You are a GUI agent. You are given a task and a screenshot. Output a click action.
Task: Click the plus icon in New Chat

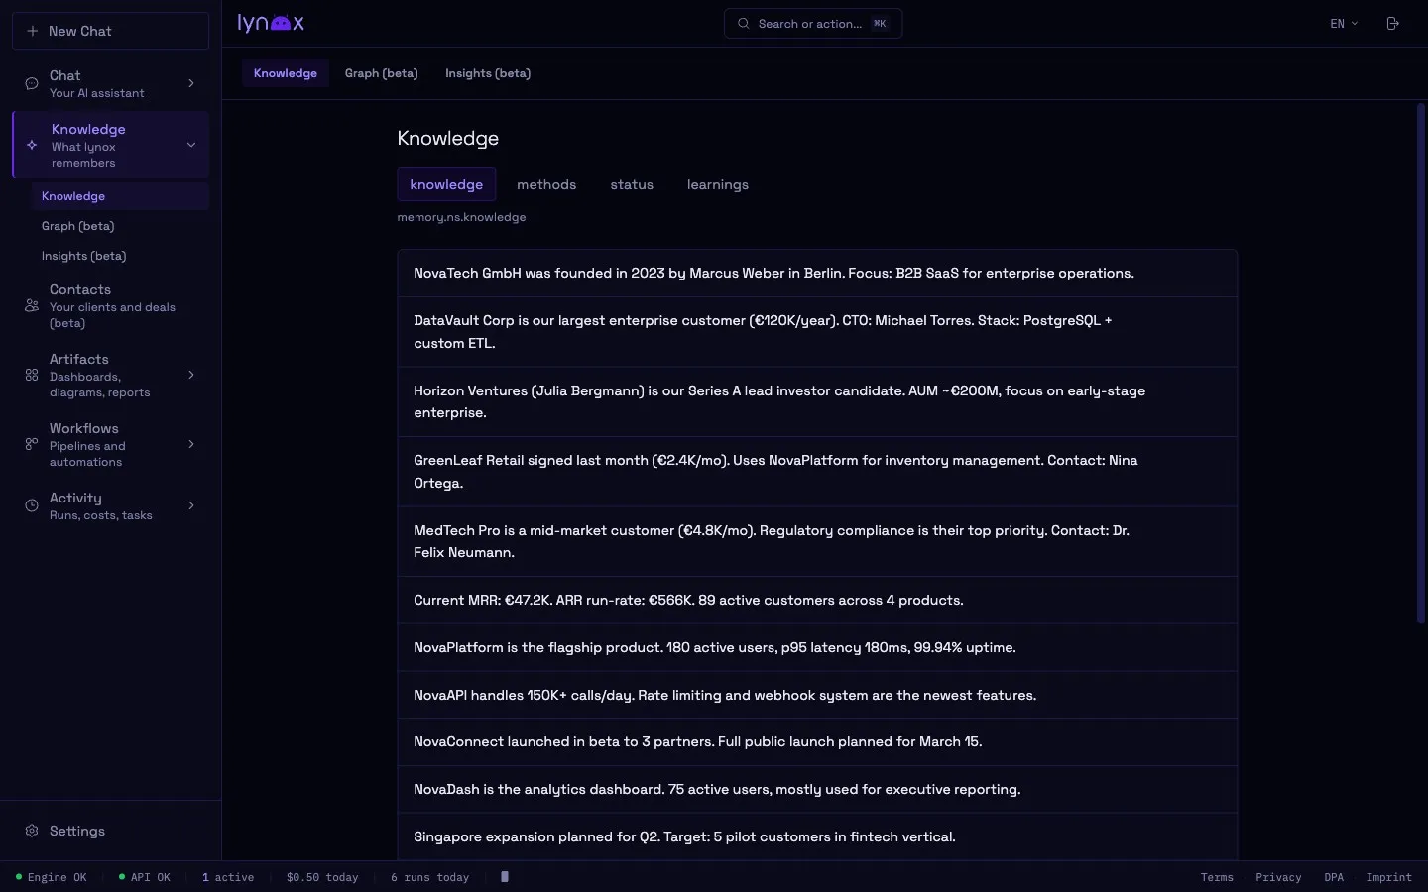point(33,31)
